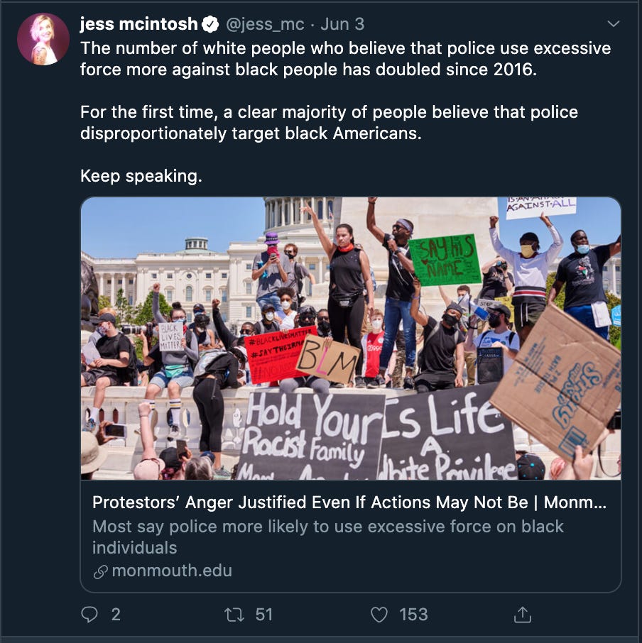Click the monmouth.edu domain link
Viewport: 642px width, 643px height.
[x=172, y=571]
